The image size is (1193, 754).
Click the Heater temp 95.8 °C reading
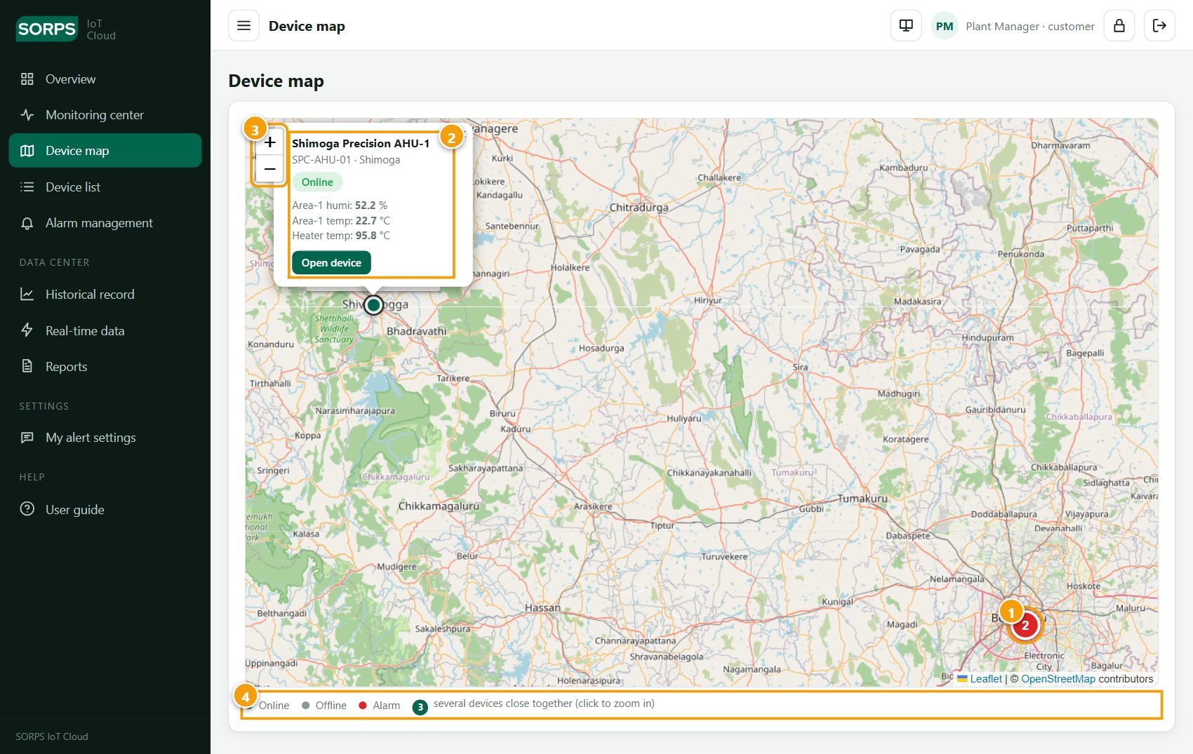coord(341,236)
